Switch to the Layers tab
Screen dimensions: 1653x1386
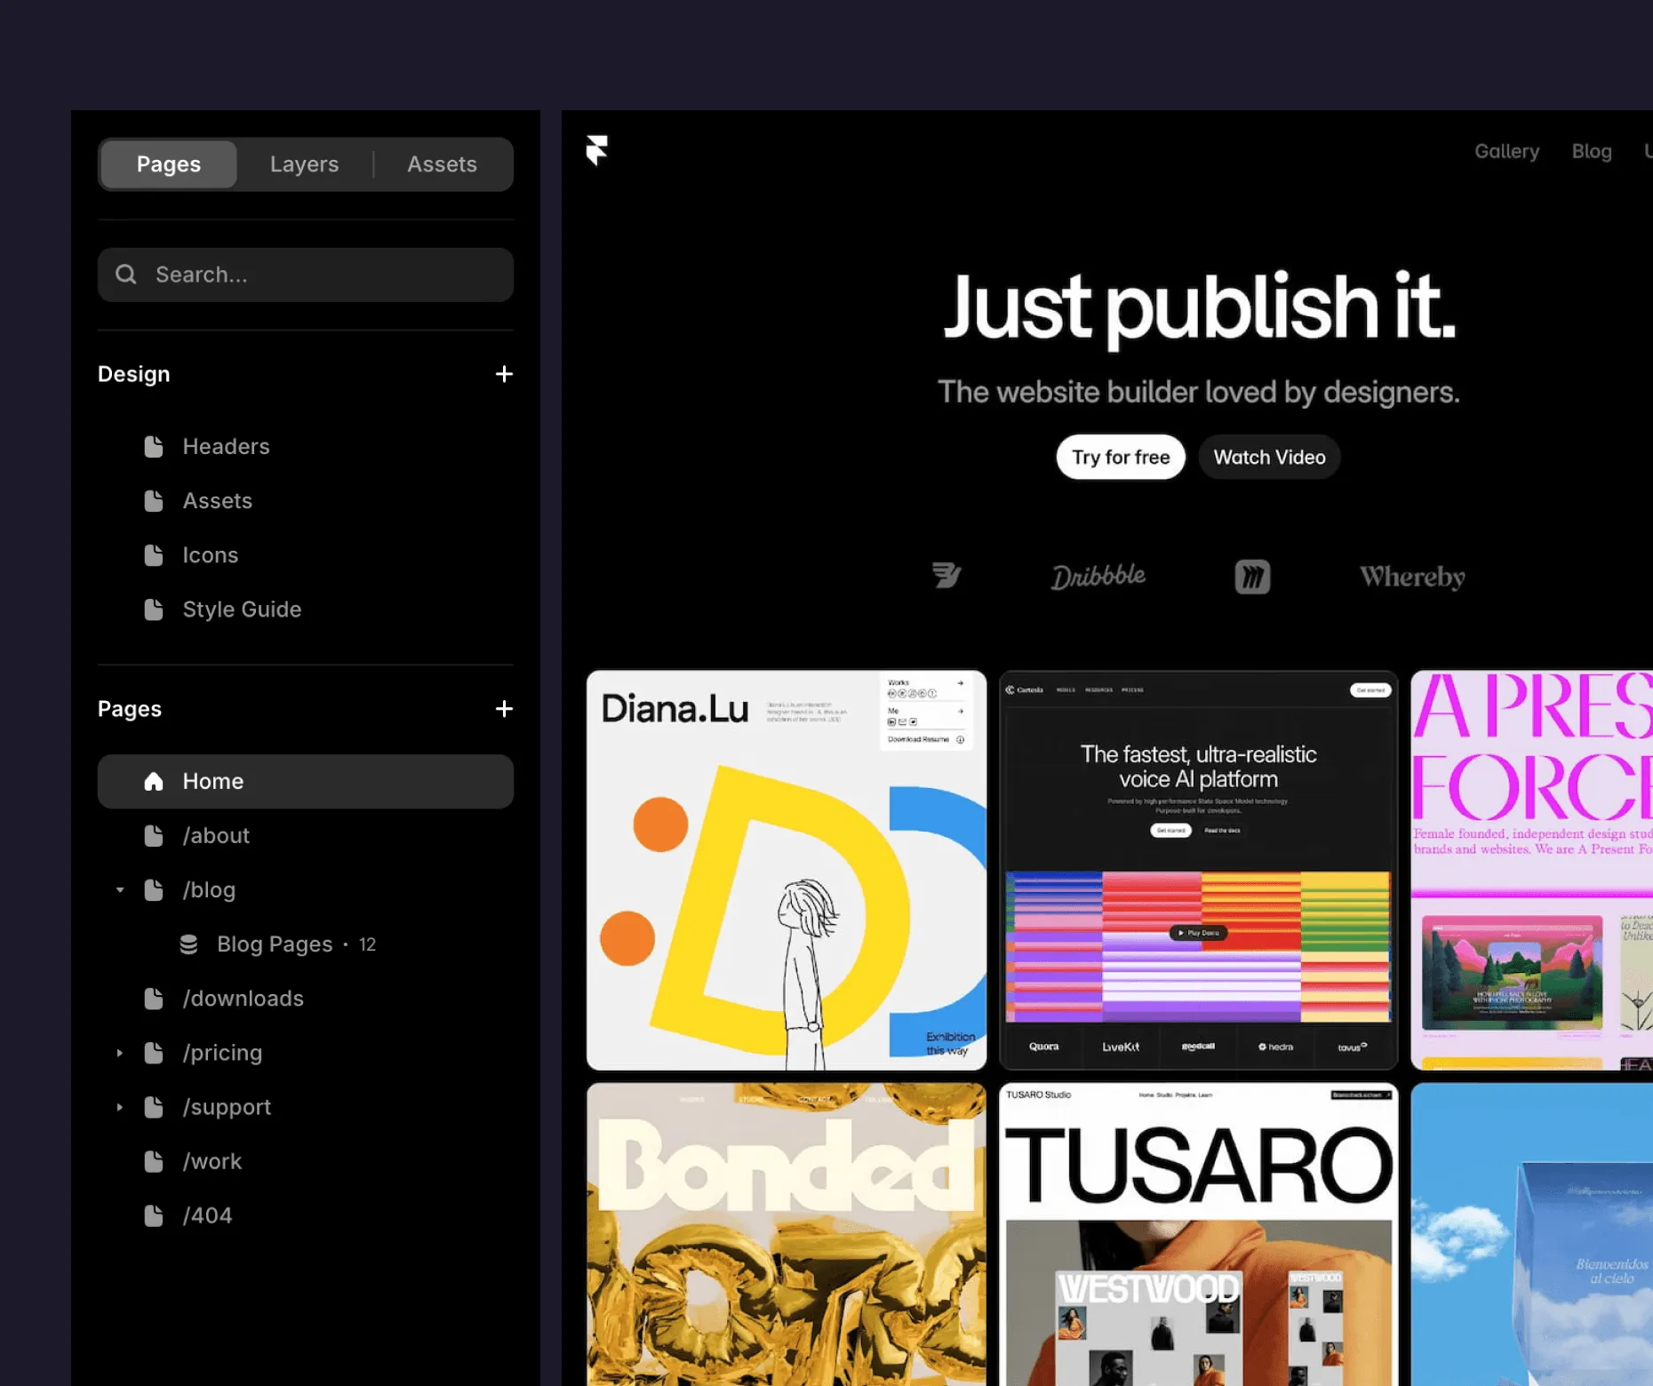point(305,164)
